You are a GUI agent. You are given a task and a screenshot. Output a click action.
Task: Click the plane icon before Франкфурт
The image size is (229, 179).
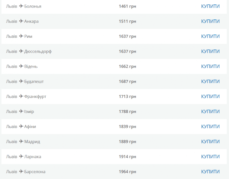21,96
